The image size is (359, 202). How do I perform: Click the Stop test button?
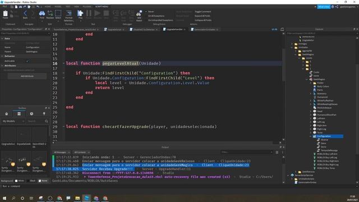(106, 13)
